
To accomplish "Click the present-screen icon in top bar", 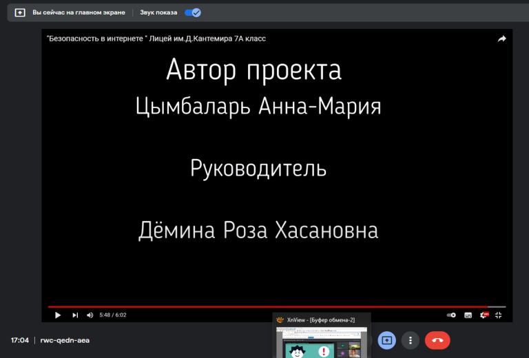I will [20, 13].
